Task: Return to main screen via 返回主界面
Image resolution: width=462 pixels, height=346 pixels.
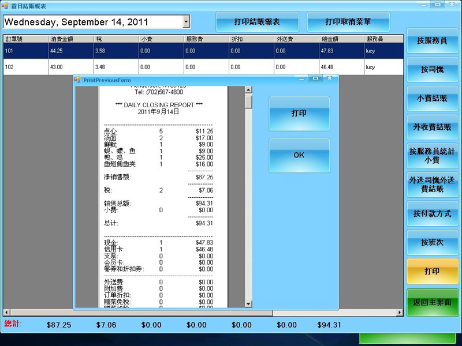Action: [x=432, y=302]
